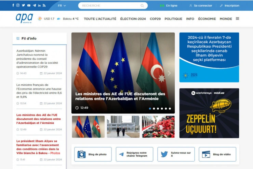
Task: Open the Blog de photo button
Action: pyautogui.click(x=93, y=154)
